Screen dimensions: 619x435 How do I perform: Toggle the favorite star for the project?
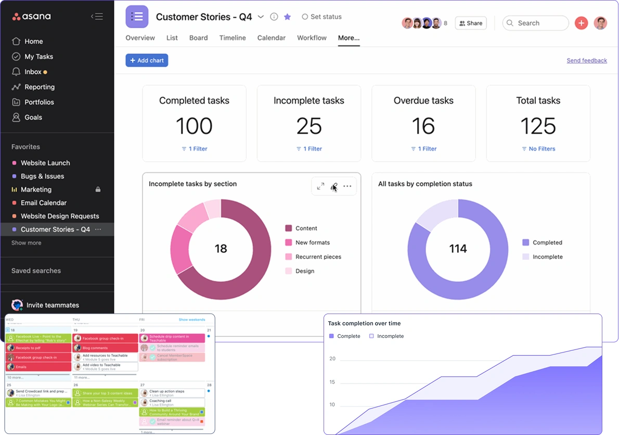pos(287,17)
